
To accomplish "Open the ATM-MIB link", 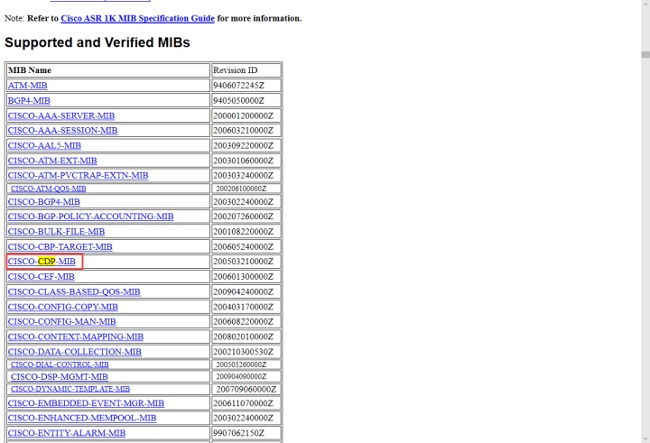I will coord(28,86).
